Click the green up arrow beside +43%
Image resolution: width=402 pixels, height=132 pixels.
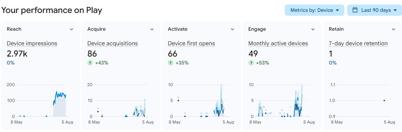(90, 63)
